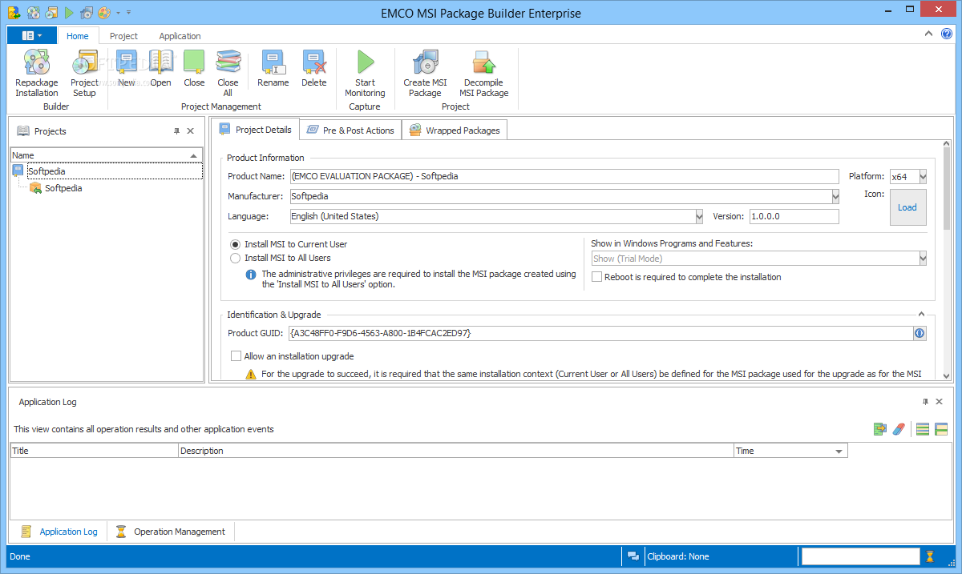The image size is (962, 574).
Task: Click the Description column header in log
Action: click(456, 451)
